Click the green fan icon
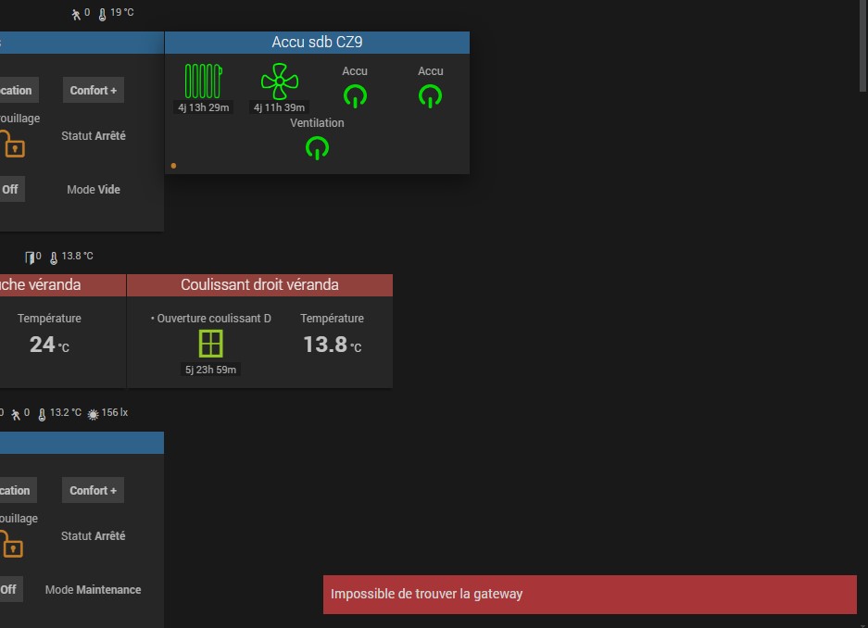868x628 pixels. [x=280, y=82]
